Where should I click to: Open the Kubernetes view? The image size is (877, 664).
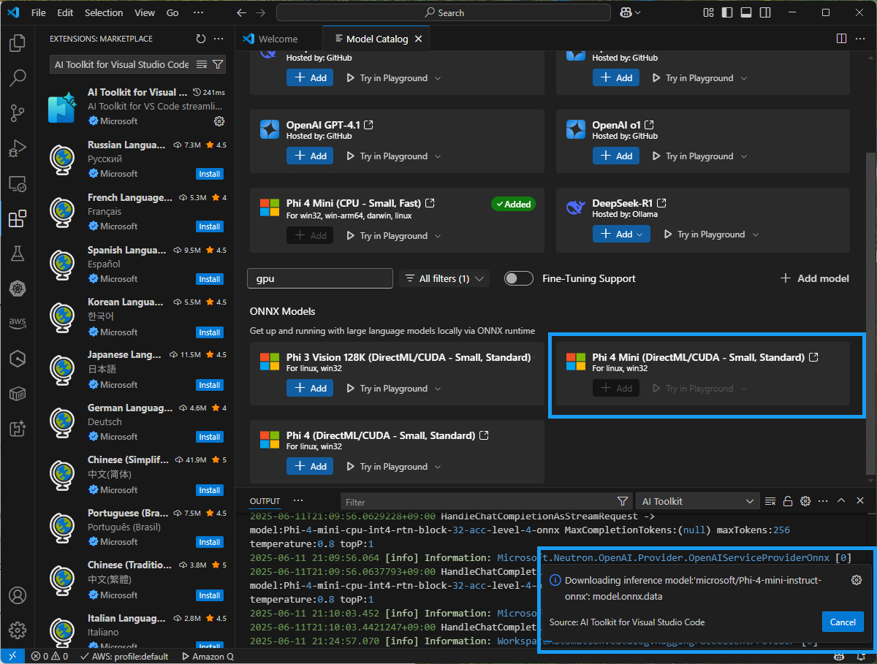click(x=18, y=289)
